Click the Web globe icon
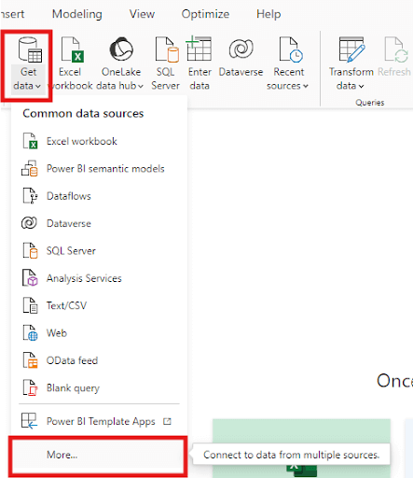Screen dimensions: 413x478 pyautogui.click(x=30, y=332)
